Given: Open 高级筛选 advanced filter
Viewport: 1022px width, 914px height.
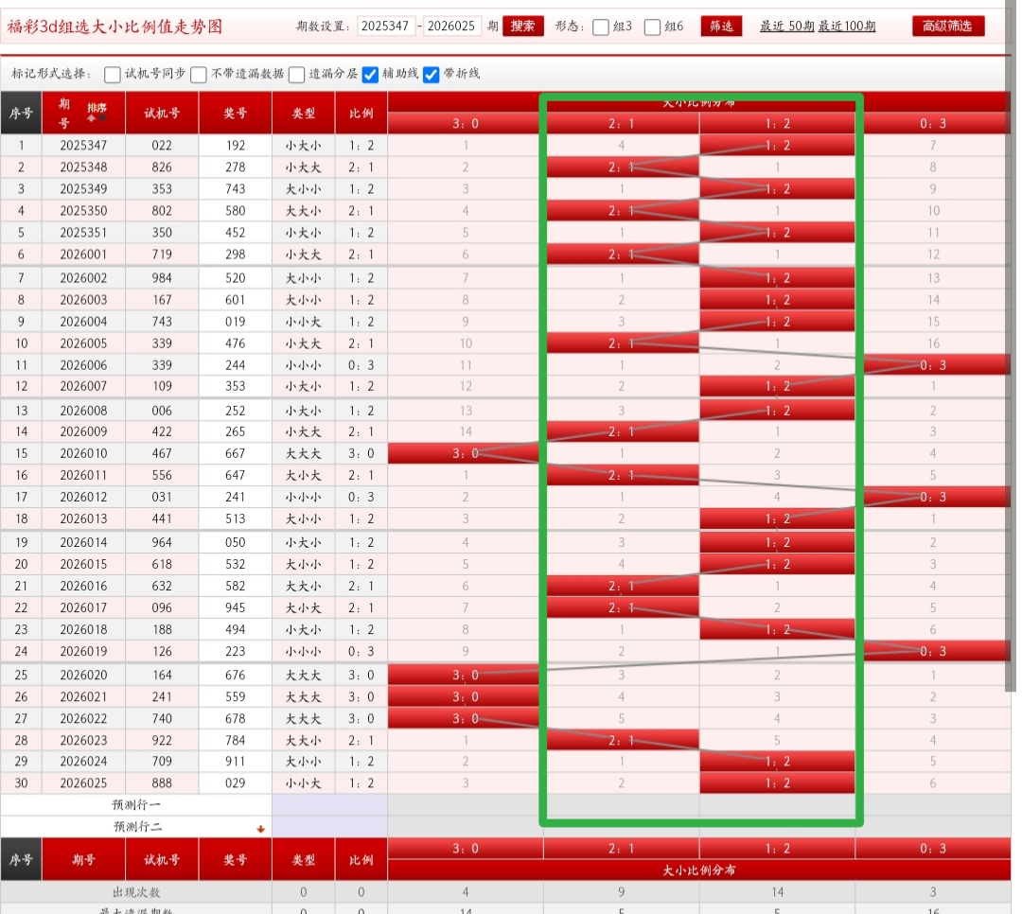Looking at the screenshot, I should (948, 26).
